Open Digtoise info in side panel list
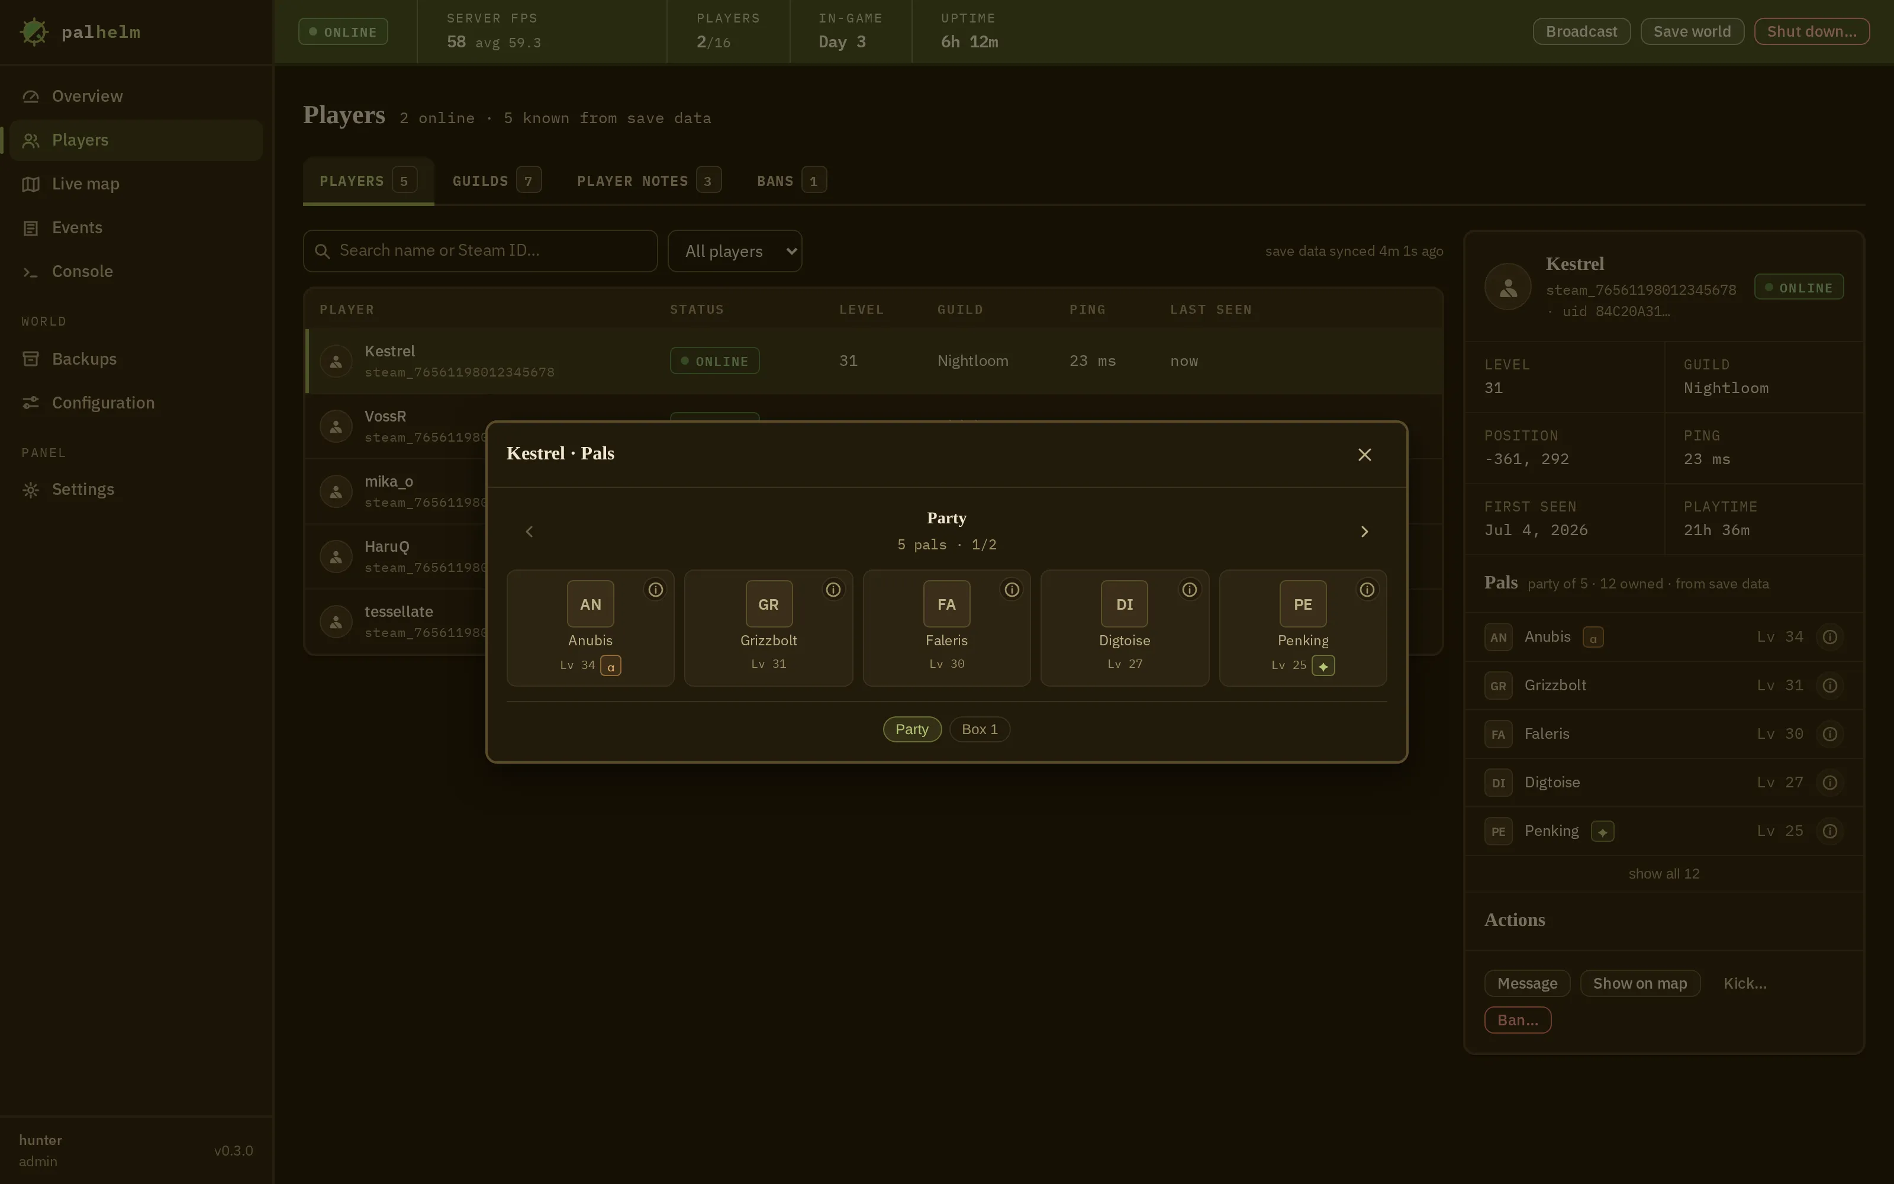Viewport: 1894px width, 1184px height. click(1830, 783)
